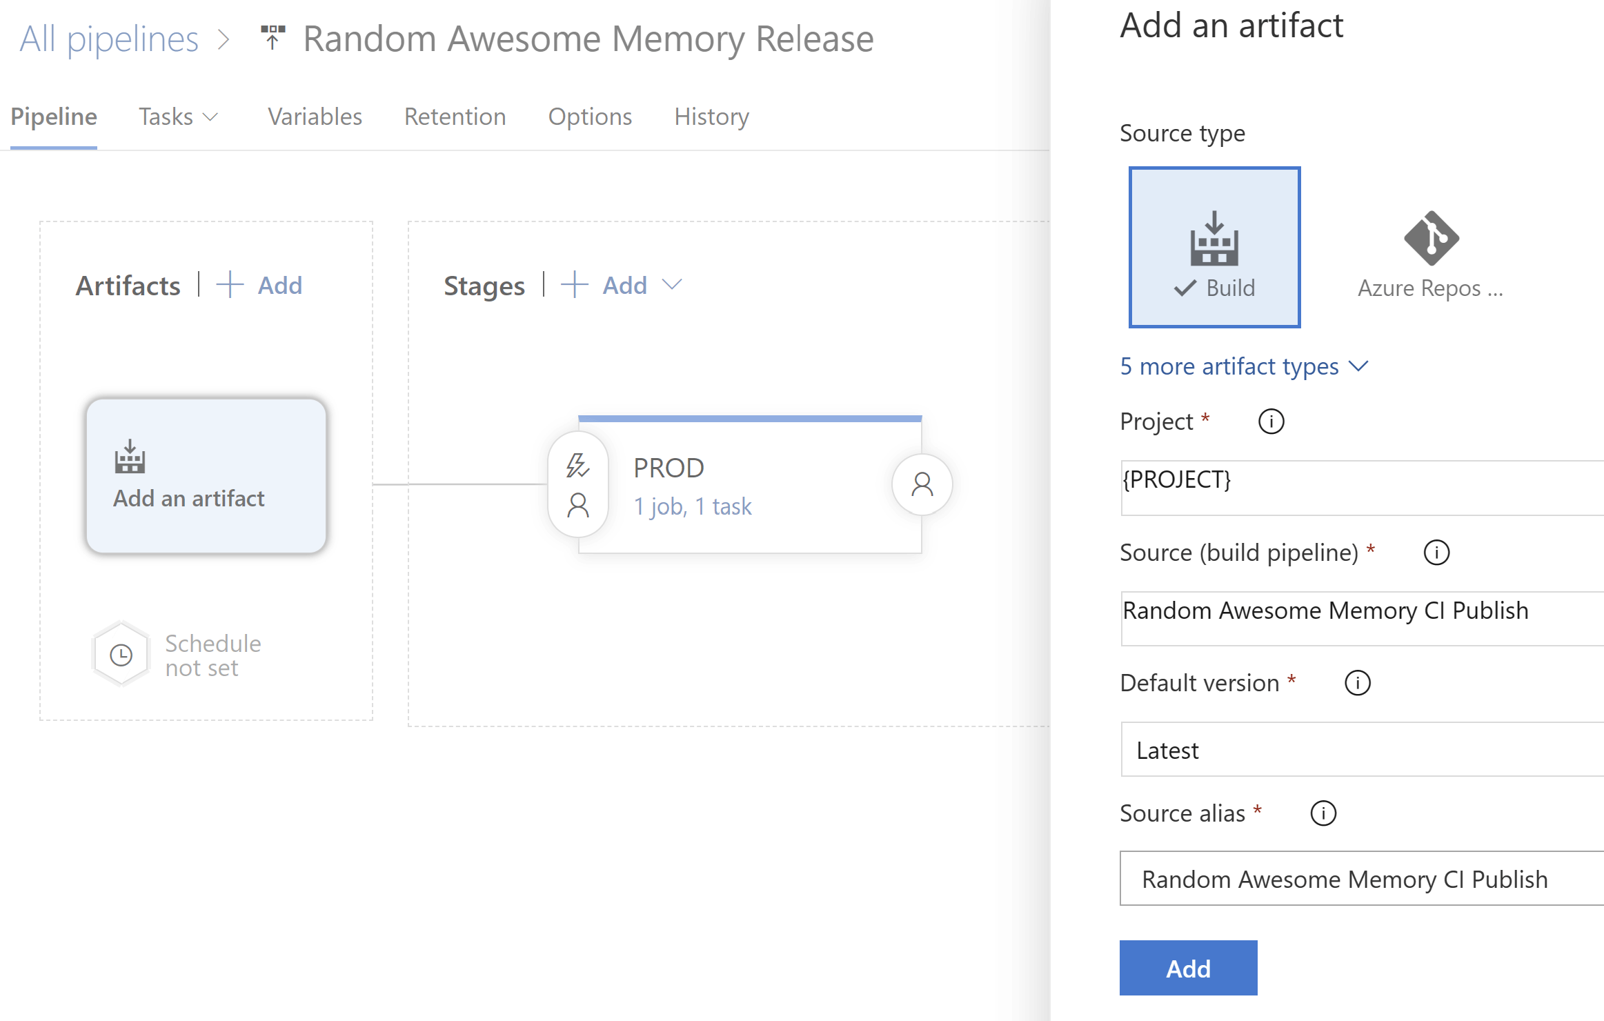This screenshot has height=1021, width=1604.
Task: Open the Project combo box
Action: [1362, 487]
